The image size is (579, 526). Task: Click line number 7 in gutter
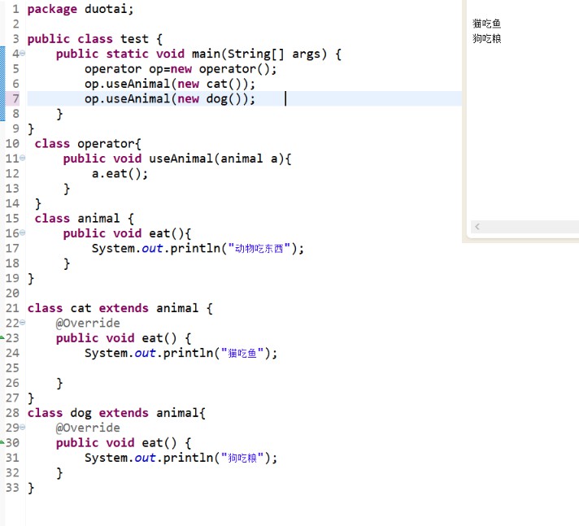point(15,99)
